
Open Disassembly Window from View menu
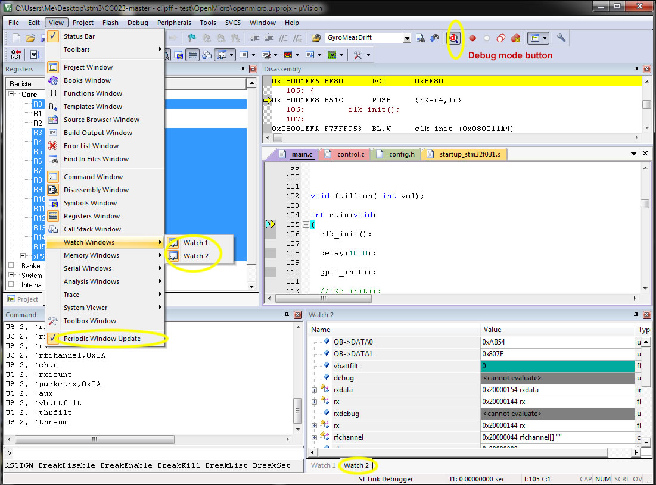pyautogui.click(x=96, y=190)
